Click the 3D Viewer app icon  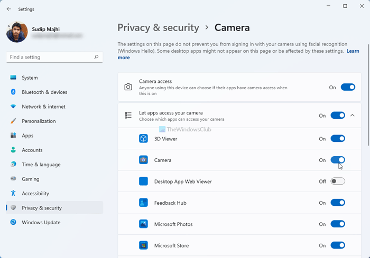click(x=143, y=139)
